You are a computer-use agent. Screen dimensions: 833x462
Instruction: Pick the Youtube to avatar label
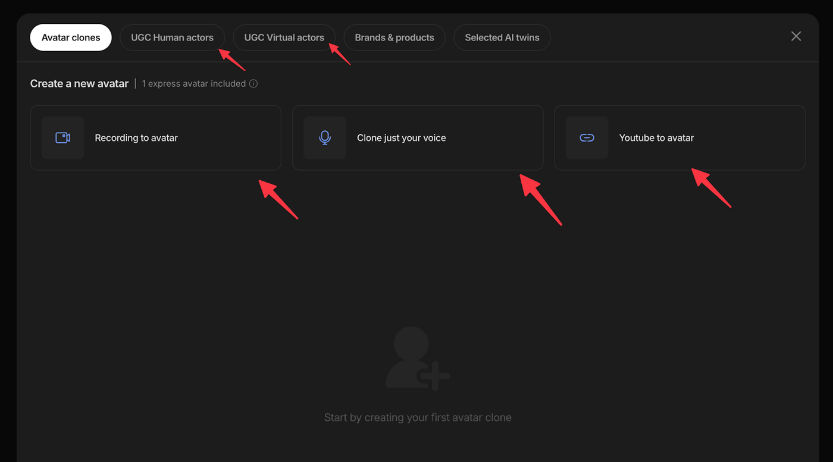[656, 138]
